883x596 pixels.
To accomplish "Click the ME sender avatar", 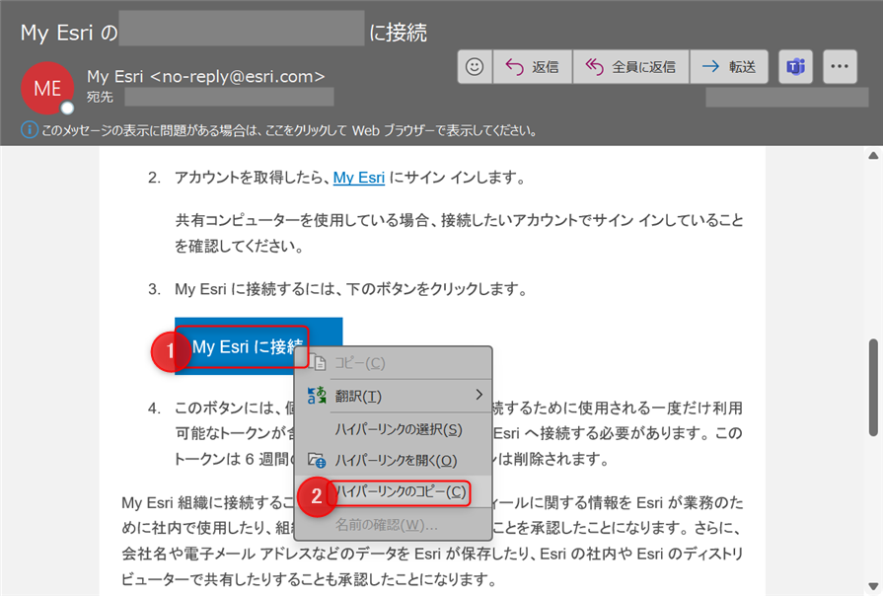I will pyautogui.click(x=47, y=88).
